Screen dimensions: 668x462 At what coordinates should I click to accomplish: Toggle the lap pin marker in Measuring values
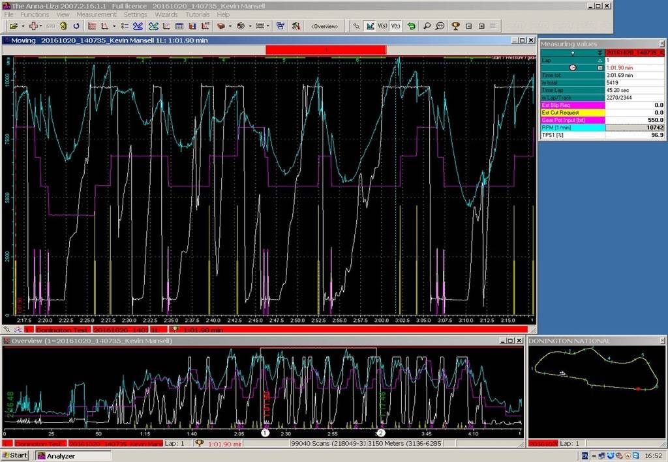click(x=573, y=53)
